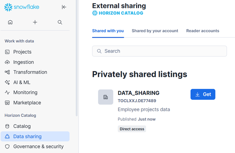This screenshot has height=153, width=235.
Task: Click the Catalog database icon
Action: point(7,126)
